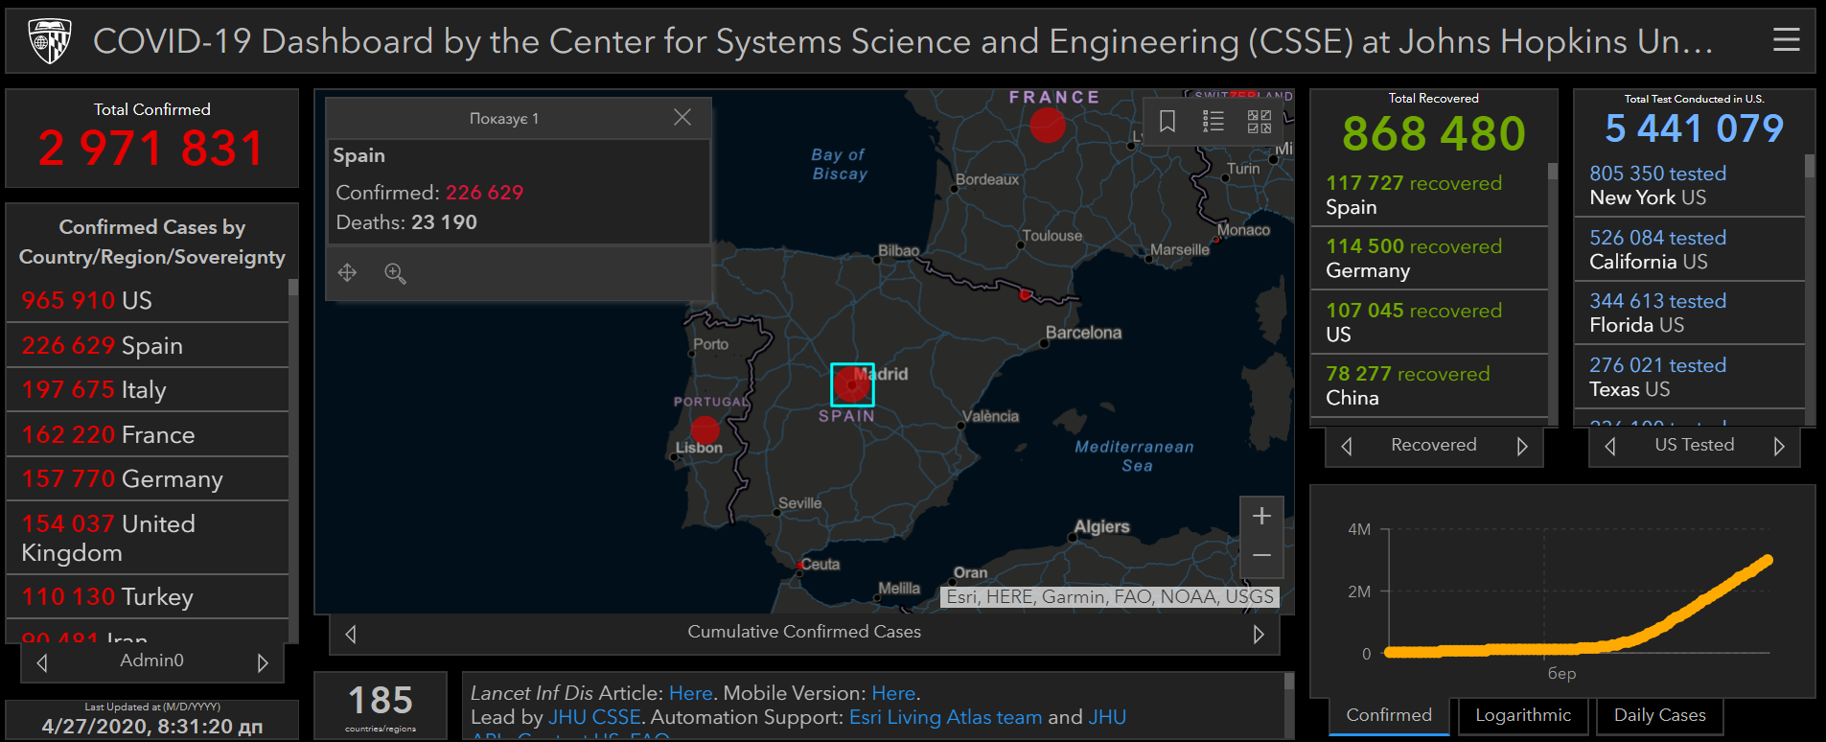The width and height of the screenshot is (1826, 742).
Task: Click left arrow next to US Tested
Action: coord(1610,446)
